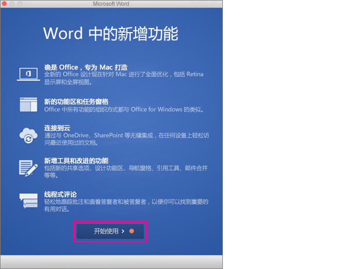Click the orange dot on the 开始使用 button
This screenshot has height=269, width=362.
(x=131, y=231)
